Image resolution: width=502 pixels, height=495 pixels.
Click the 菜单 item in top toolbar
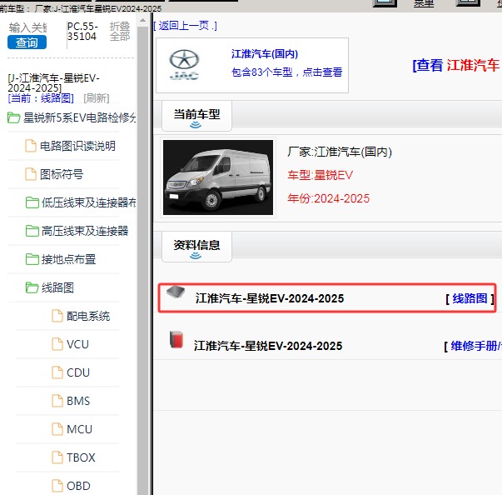(x=424, y=3)
